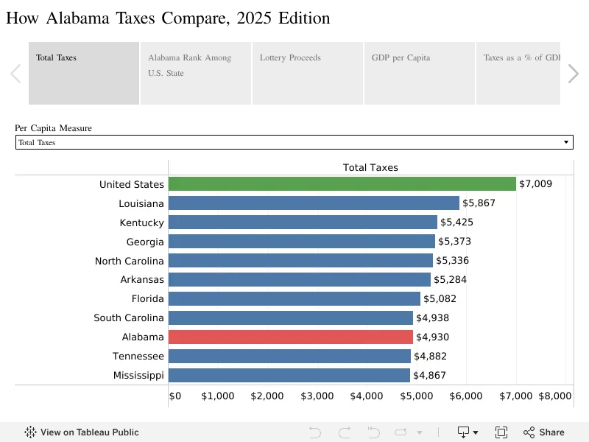The image size is (589, 442).
Task: Click the Tableau logo icon
Action: point(30,432)
